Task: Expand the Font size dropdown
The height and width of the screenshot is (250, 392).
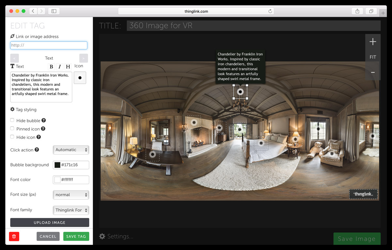Action: point(71,195)
